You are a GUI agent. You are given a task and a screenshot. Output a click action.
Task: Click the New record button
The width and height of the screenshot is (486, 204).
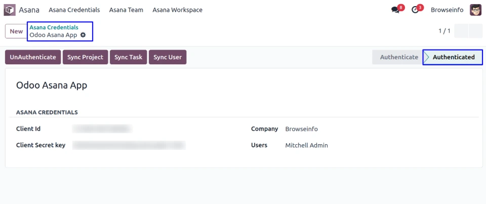point(16,31)
